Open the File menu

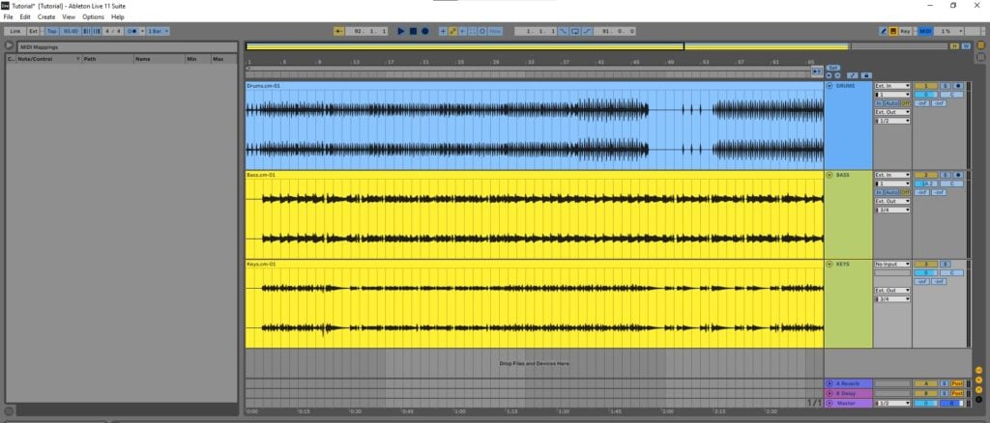click(x=8, y=17)
